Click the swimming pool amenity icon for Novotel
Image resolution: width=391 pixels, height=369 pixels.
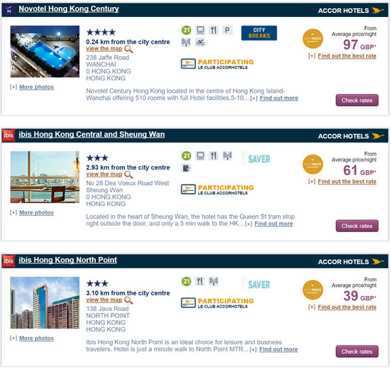pyautogui.click(x=200, y=42)
